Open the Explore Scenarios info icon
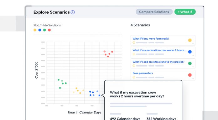Image resolution: width=218 pixels, height=120 pixels. click(x=73, y=12)
